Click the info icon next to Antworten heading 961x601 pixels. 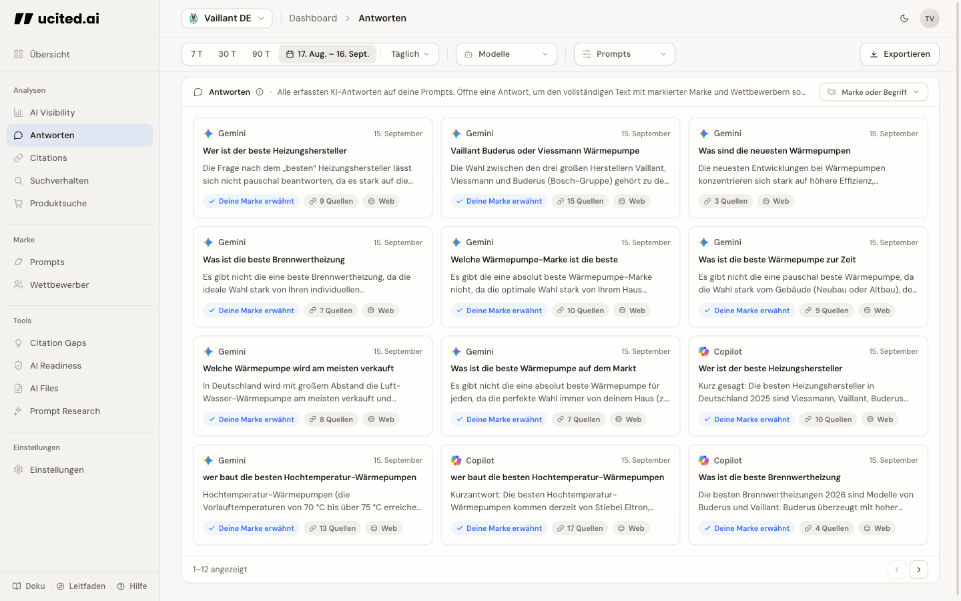[x=260, y=92]
